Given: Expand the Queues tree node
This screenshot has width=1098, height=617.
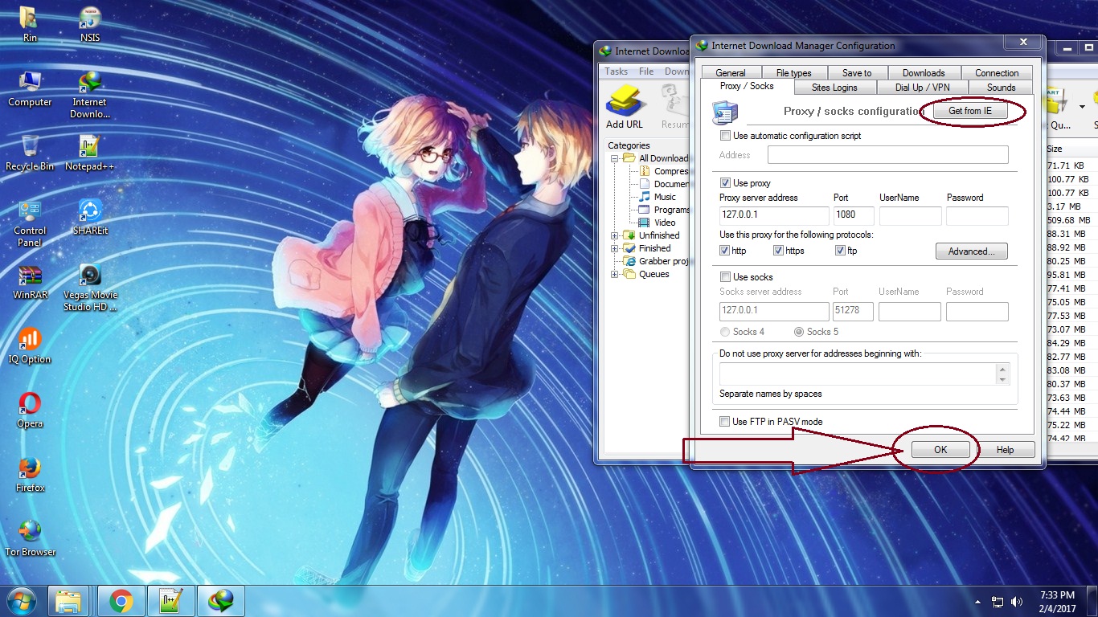Looking at the screenshot, I should 615,274.
